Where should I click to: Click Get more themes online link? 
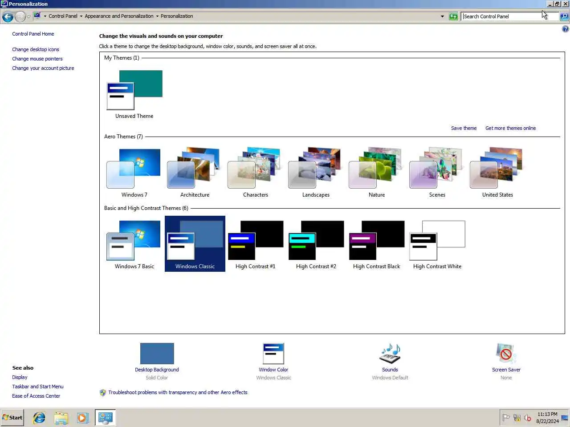(510, 128)
